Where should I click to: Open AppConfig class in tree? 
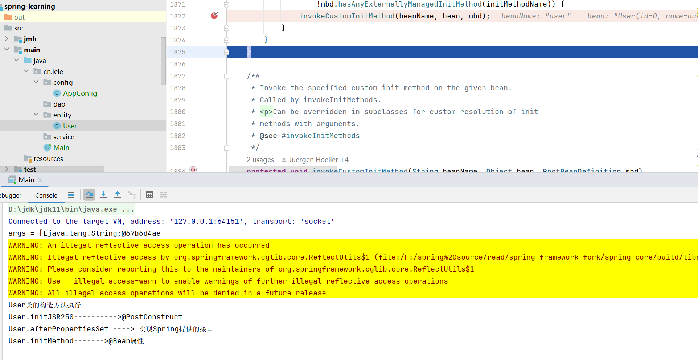tap(80, 93)
